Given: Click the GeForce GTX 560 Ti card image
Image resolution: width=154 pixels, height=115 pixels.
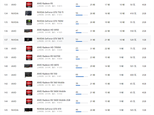Looking at the screenshot, I should click(28, 40).
